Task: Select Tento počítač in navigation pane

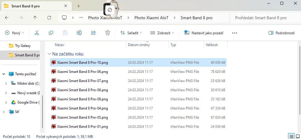Action: (26, 74)
